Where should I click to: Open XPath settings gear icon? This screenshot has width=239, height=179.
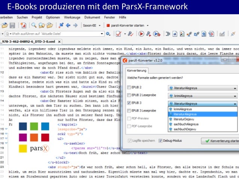108,34
